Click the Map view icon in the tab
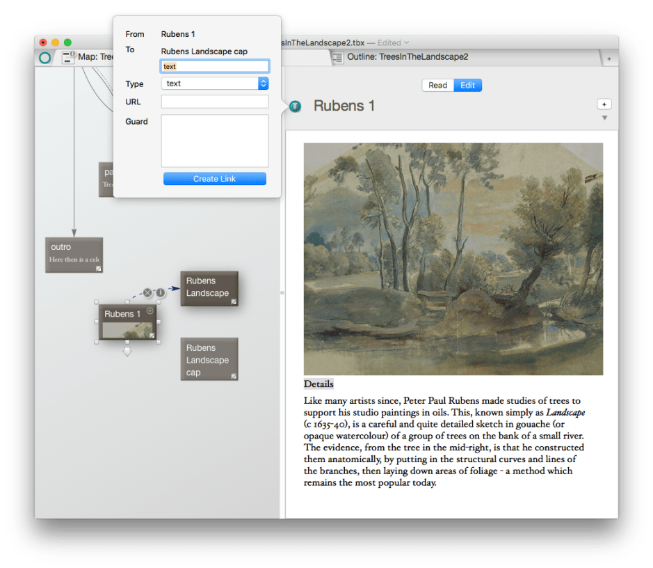 tap(68, 57)
